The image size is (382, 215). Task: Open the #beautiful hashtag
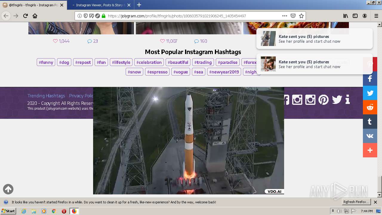(178, 62)
